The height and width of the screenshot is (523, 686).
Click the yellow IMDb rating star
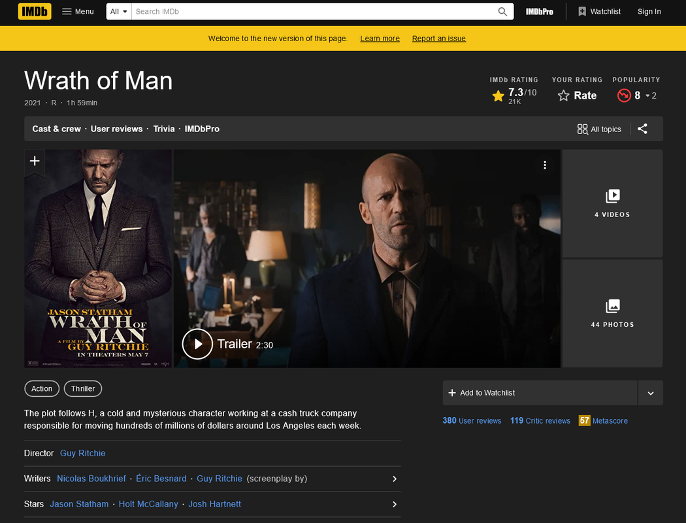click(498, 96)
